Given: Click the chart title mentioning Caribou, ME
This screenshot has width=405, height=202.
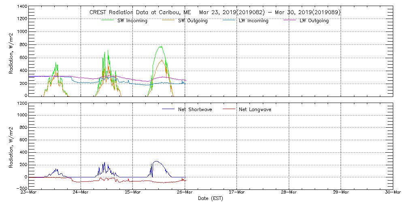Looking at the screenshot, I should pos(215,13).
